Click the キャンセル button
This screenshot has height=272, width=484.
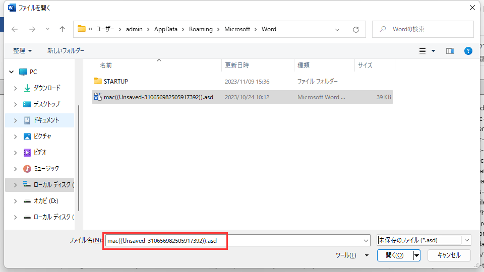pyautogui.click(x=449, y=255)
